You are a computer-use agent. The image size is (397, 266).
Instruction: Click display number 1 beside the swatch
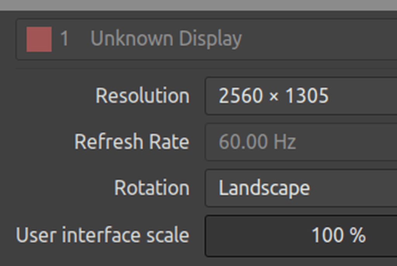pyautogui.click(x=64, y=39)
